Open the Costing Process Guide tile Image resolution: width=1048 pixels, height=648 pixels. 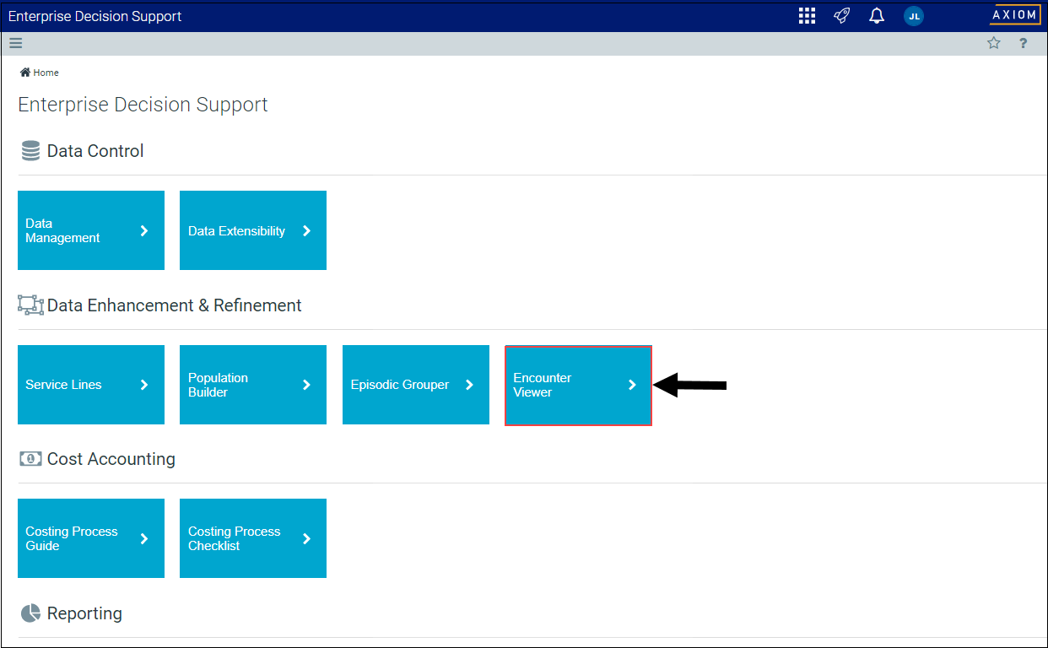coord(90,538)
